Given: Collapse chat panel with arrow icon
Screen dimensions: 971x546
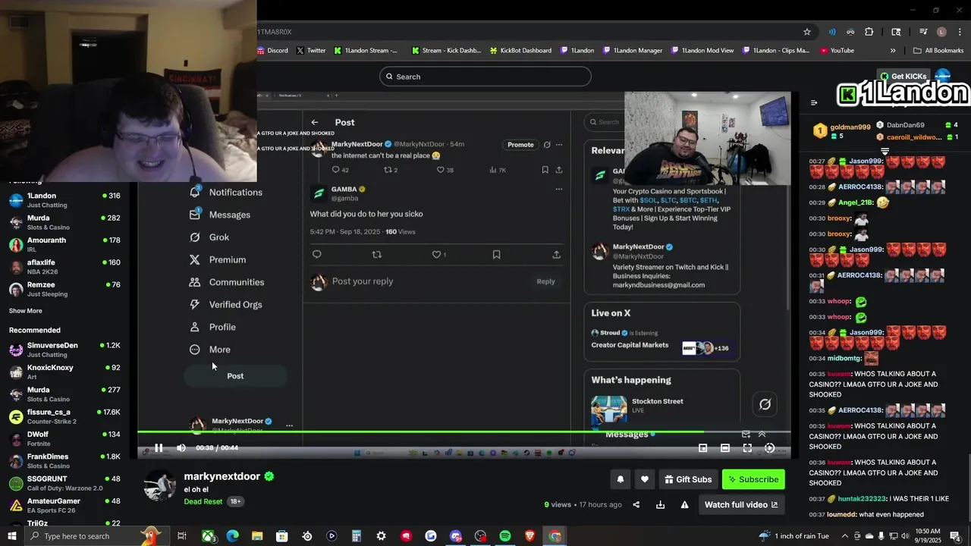Looking at the screenshot, I should tap(814, 103).
